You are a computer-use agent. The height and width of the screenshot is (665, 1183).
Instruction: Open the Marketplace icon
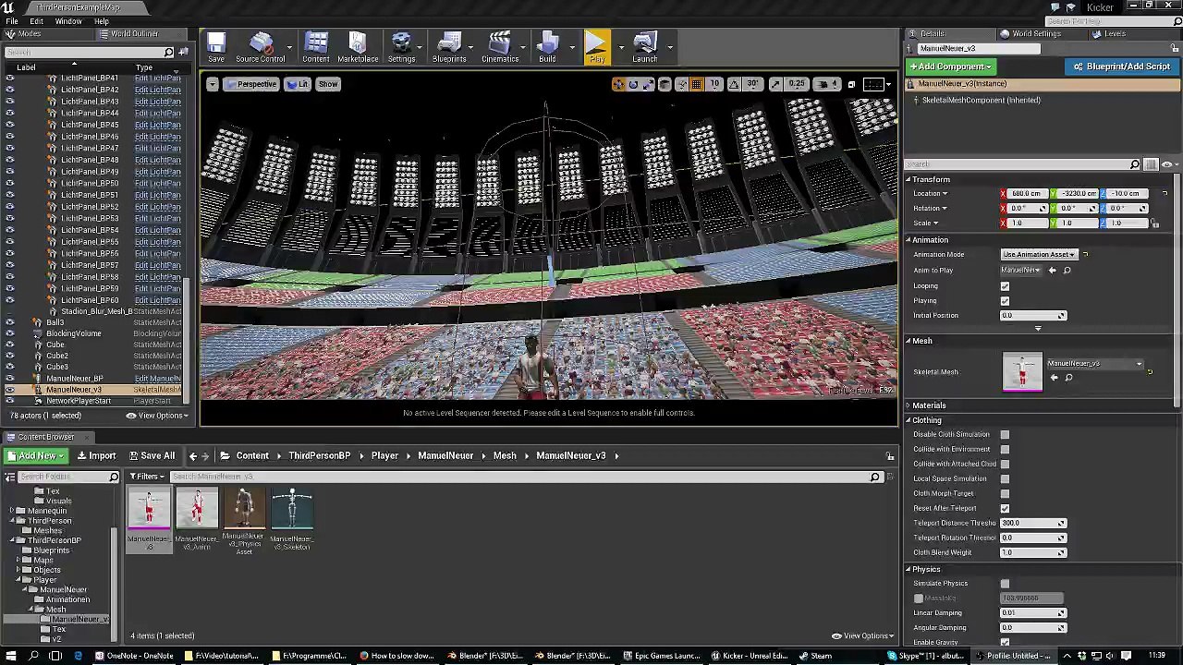coord(358,47)
